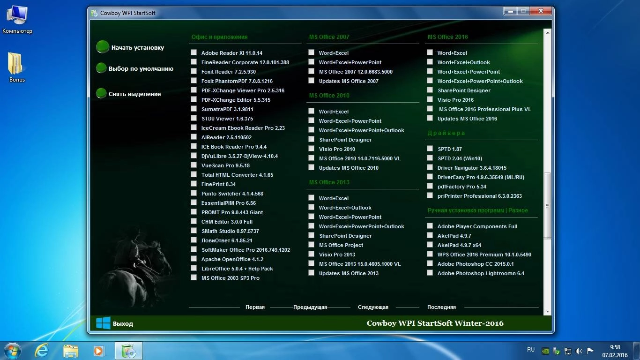Tick MS Office 2013 15.0.4605.1000 VL
Screen dimensions: 640x360
312,263
